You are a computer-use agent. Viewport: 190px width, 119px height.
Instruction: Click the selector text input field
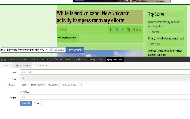click(x=125, y=85)
